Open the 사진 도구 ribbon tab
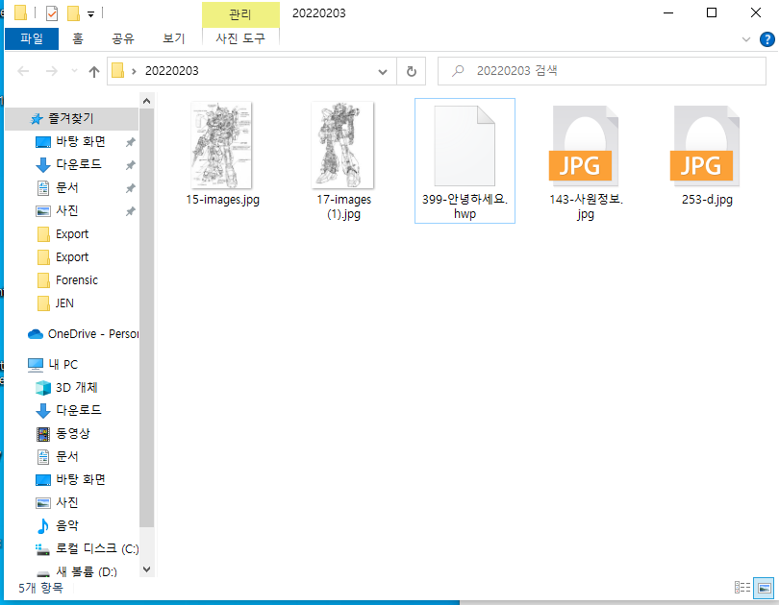Image resolution: width=779 pixels, height=605 pixels. [x=240, y=38]
